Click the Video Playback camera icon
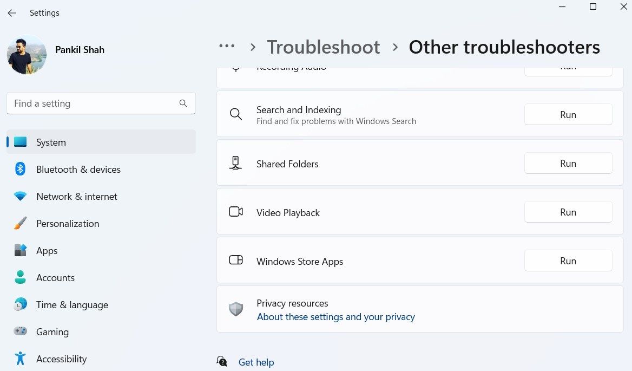 (236, 212)
